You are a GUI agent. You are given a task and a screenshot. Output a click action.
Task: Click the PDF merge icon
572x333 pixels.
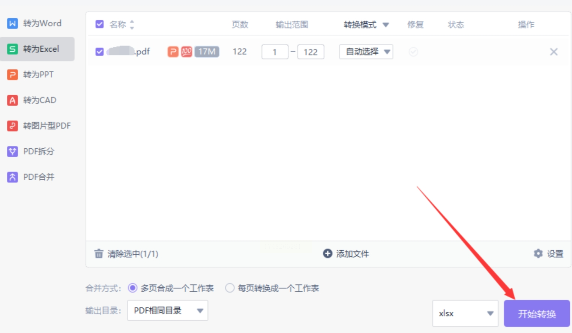coord(12,177)
